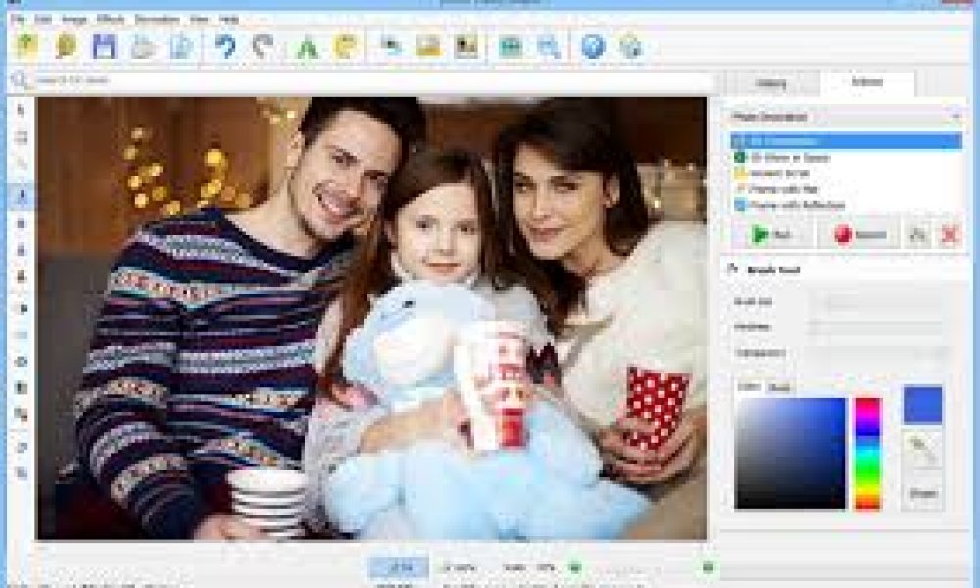Open the Image menu

click(x=73, y=20)
